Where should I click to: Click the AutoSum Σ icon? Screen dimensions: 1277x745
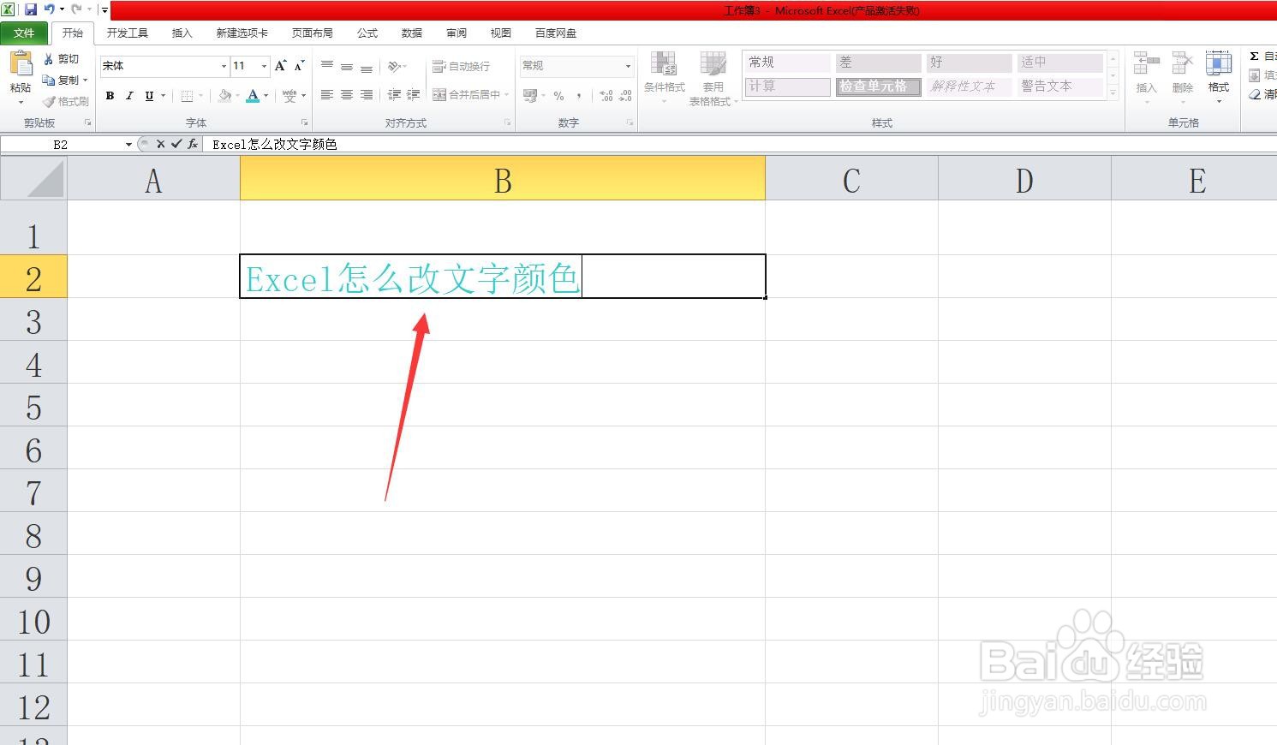coord(1252,55)
